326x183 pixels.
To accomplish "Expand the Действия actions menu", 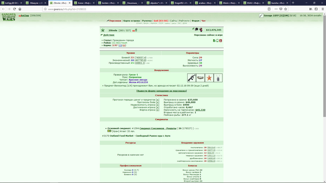I will (x=109, y=35).
